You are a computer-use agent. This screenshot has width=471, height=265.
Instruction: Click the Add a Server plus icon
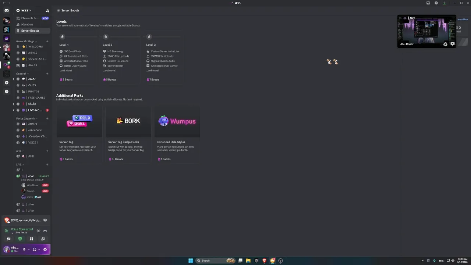pos(6,83)
